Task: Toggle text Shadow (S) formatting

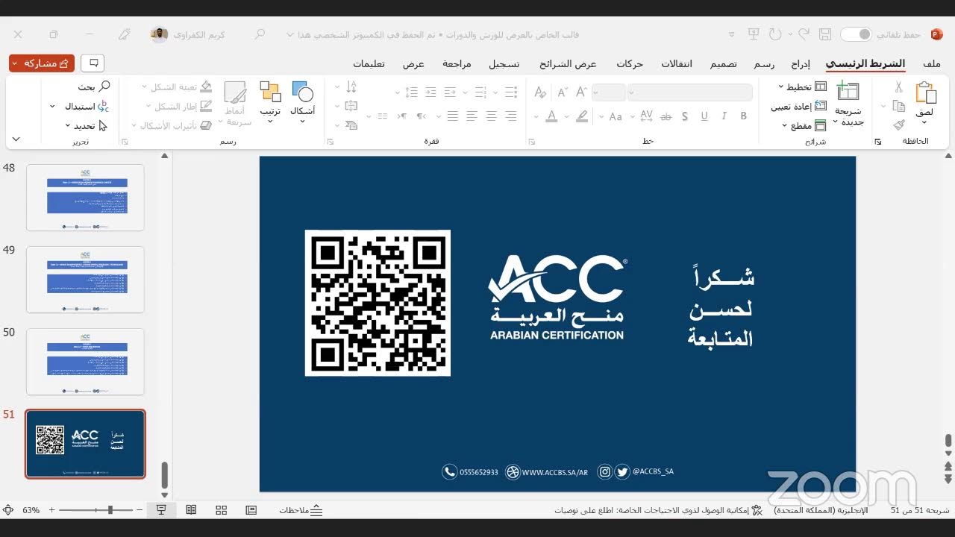Action: click(685, 116)
